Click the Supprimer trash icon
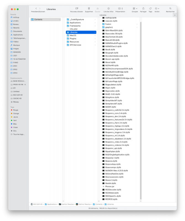The width and height of the screenshot is (185, 221). pyautogui.click(x=89, y=9)
